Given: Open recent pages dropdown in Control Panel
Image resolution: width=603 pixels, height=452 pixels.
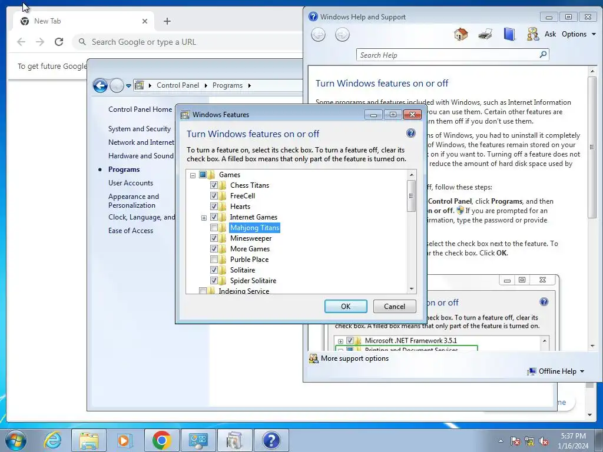Looking at the screenshot, I should pos(128,86).
